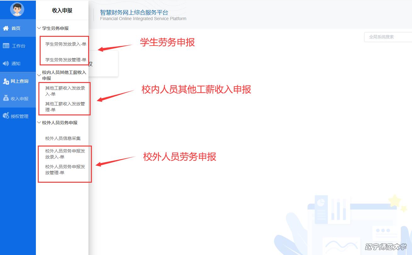The height and width of the screenshot is (255, 412).
Task: Click the 智慧财务网上综合服务平台 title
Action: click(134, 13)
